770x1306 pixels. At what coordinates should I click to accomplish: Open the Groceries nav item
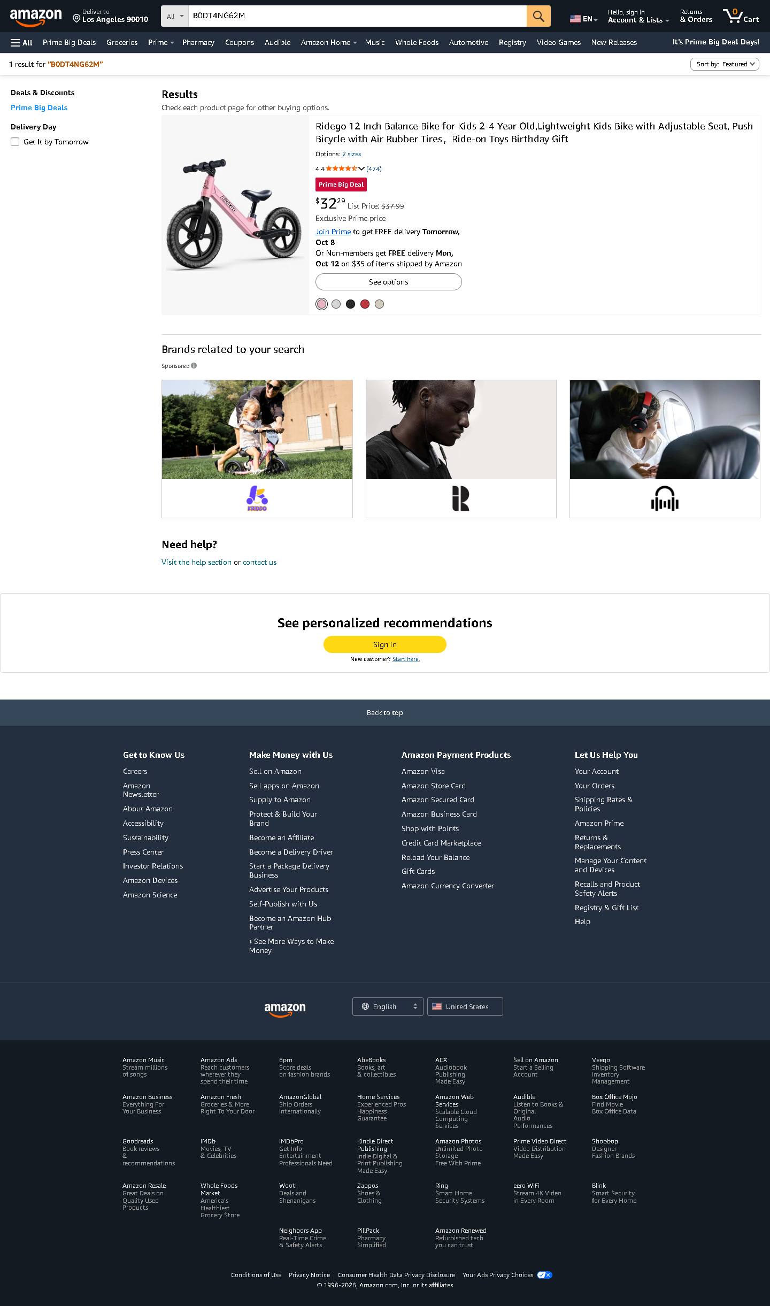point(122,43)
